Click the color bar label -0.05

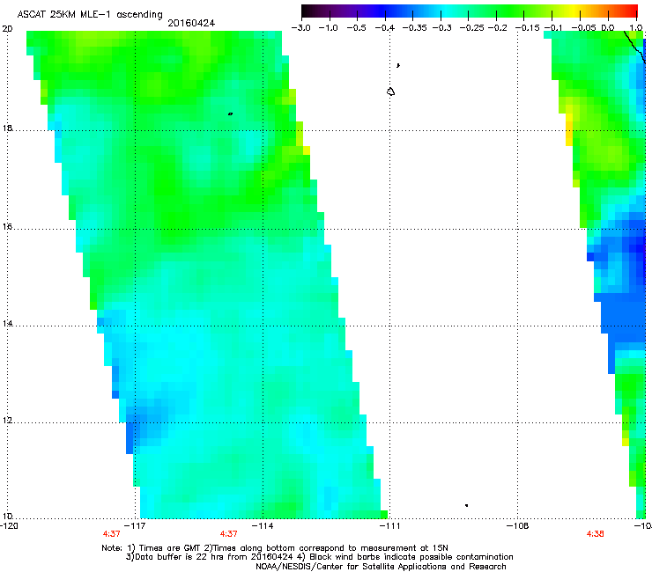583,28
